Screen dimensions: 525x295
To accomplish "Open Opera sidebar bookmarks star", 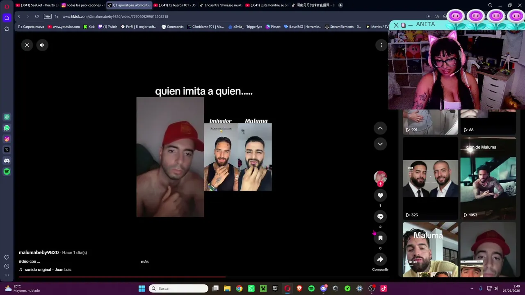I will (7, 29).
